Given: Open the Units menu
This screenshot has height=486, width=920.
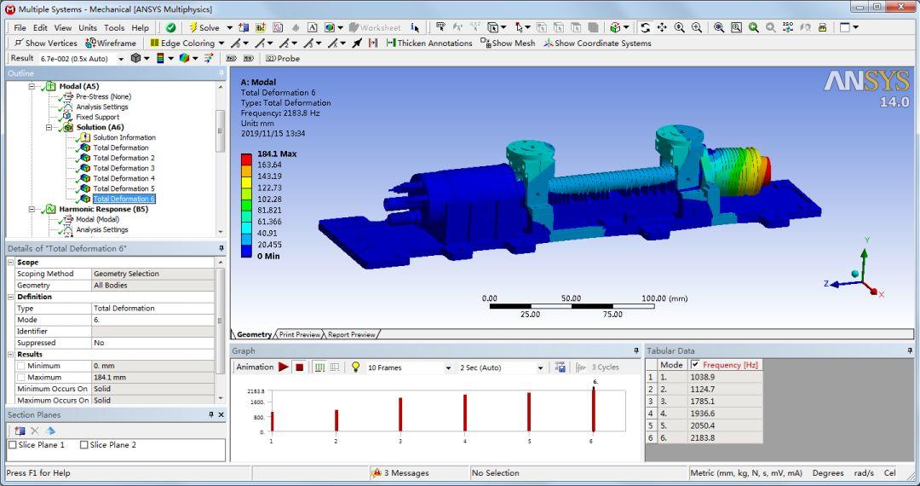Looking at the screenshot, I should click(x=88, y=27).
